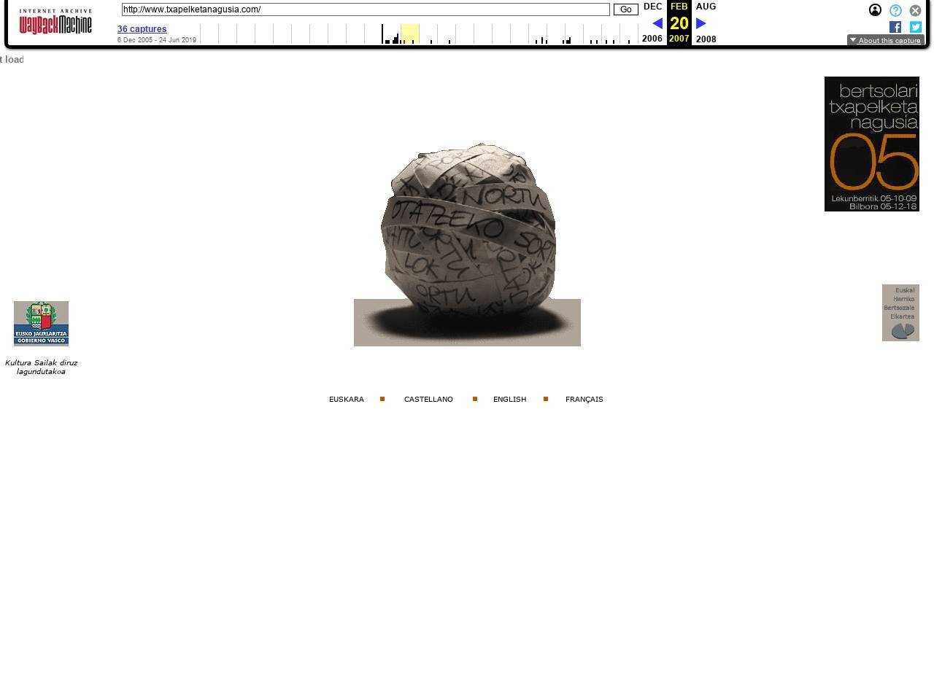Open the Wayback help icon
The height and width of the screenshot is (700, 934).
(x=895, y=10)
